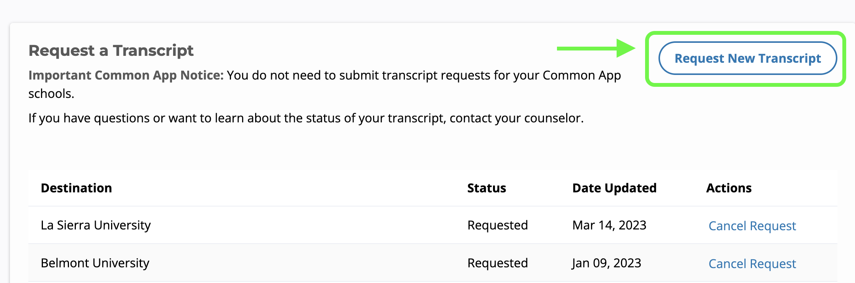Click the Mar 14, 2023 date cell
The height and width of the screenshot is (283, 855).
pos(609,225)
